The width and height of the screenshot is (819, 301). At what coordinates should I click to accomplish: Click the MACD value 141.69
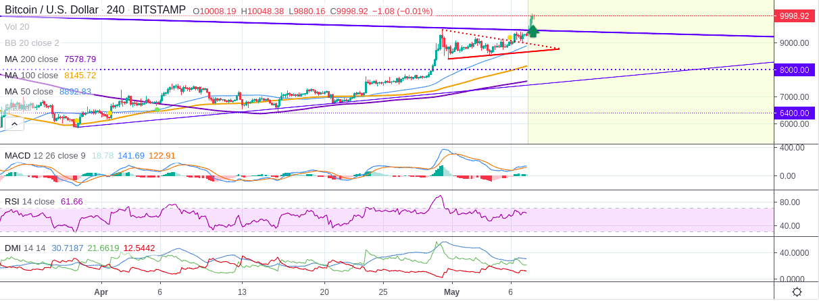(131, 155)
